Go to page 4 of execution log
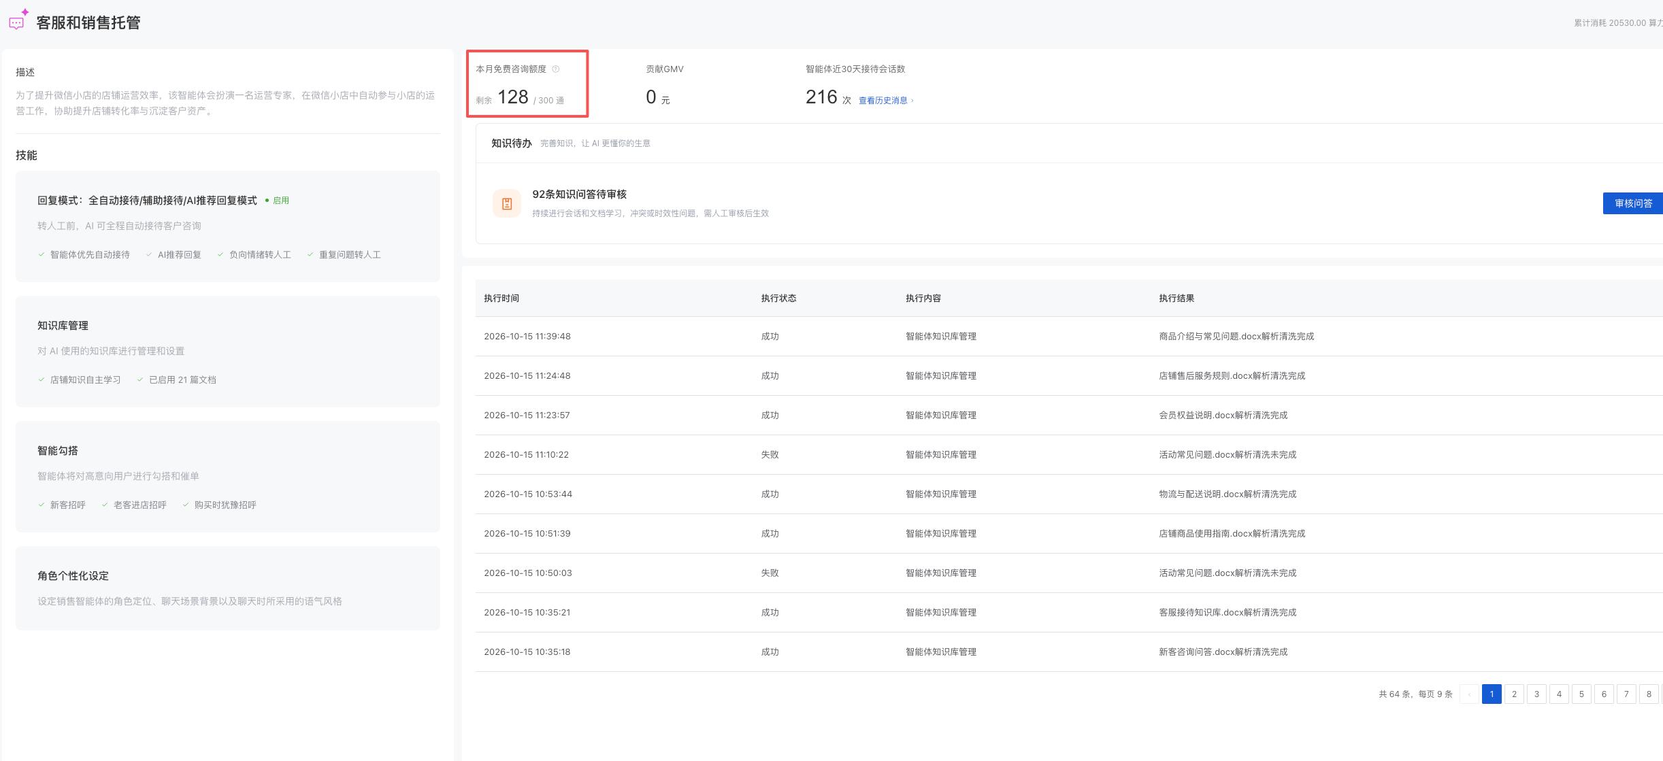1663x761 pixels. [x=1559, y=694]
